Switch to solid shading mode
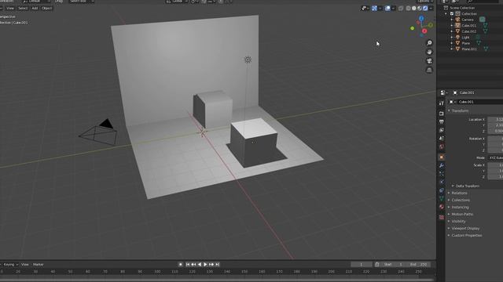This screenshot has height=282, width=503. 414,9
